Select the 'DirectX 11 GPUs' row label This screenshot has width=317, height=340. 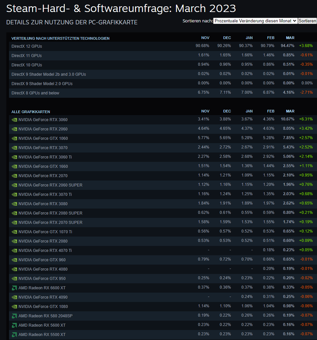coord(26,55)
